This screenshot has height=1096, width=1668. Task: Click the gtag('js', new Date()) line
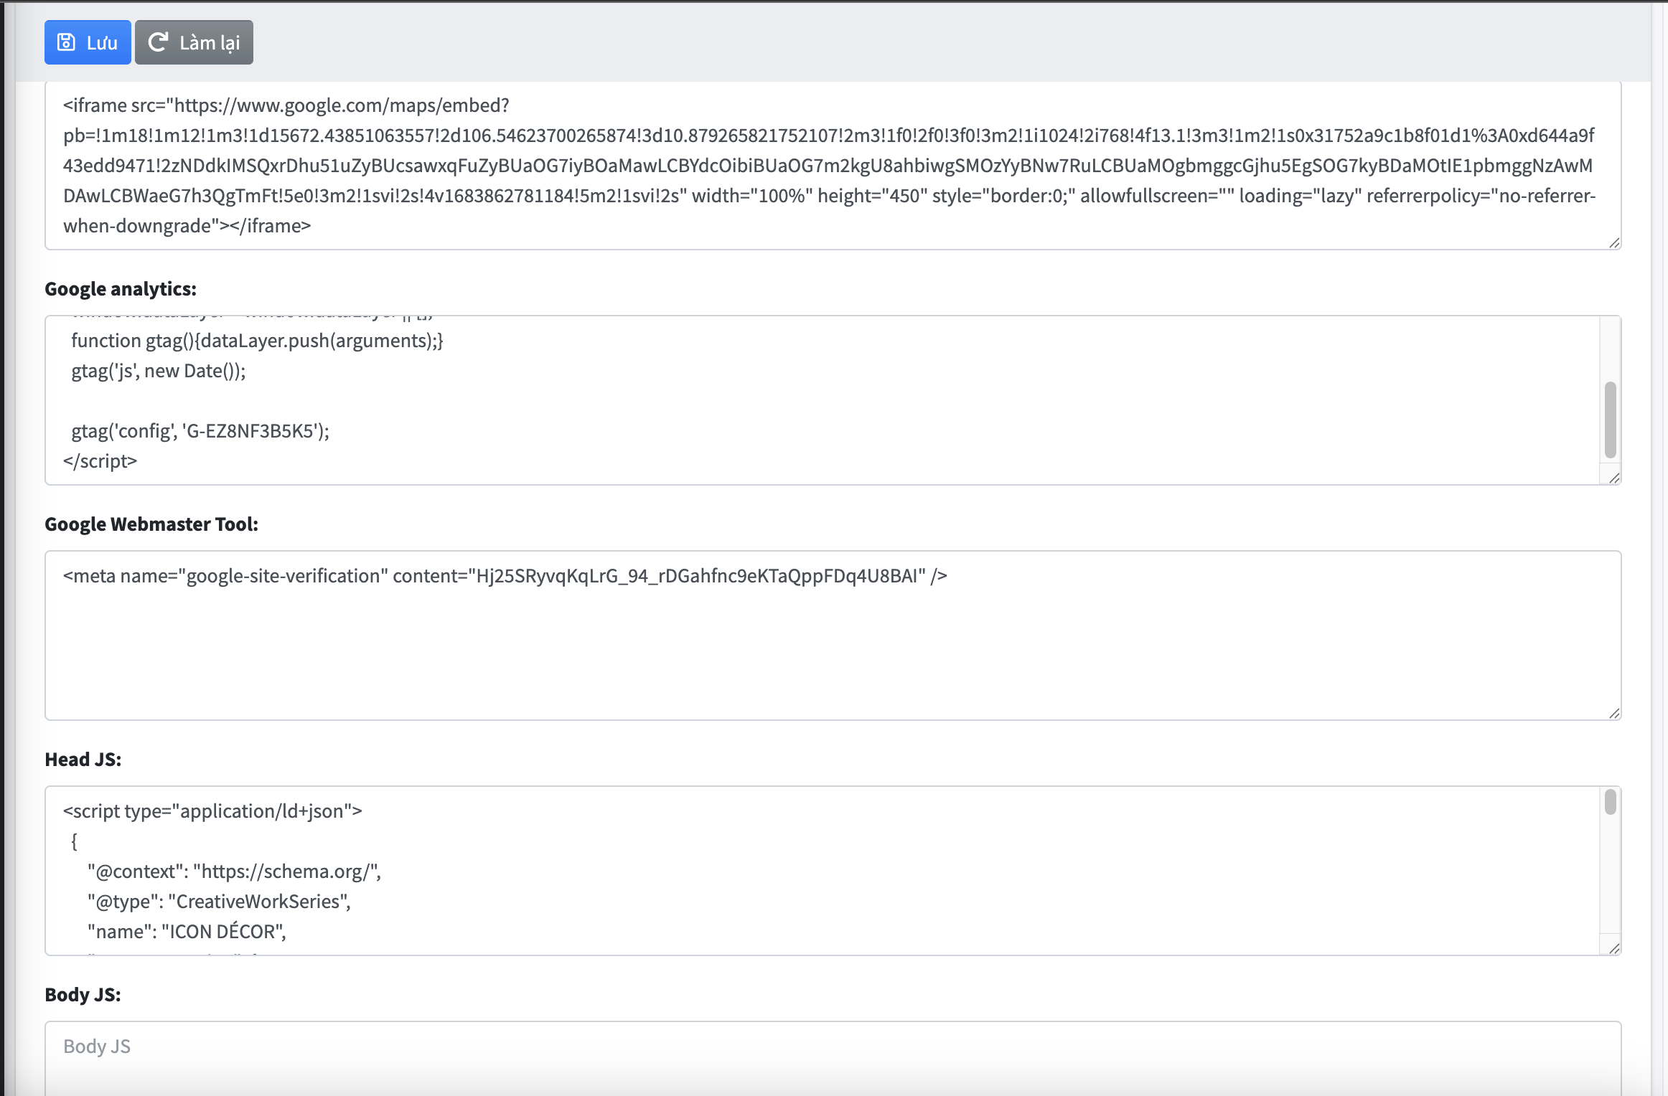[158, 371]
